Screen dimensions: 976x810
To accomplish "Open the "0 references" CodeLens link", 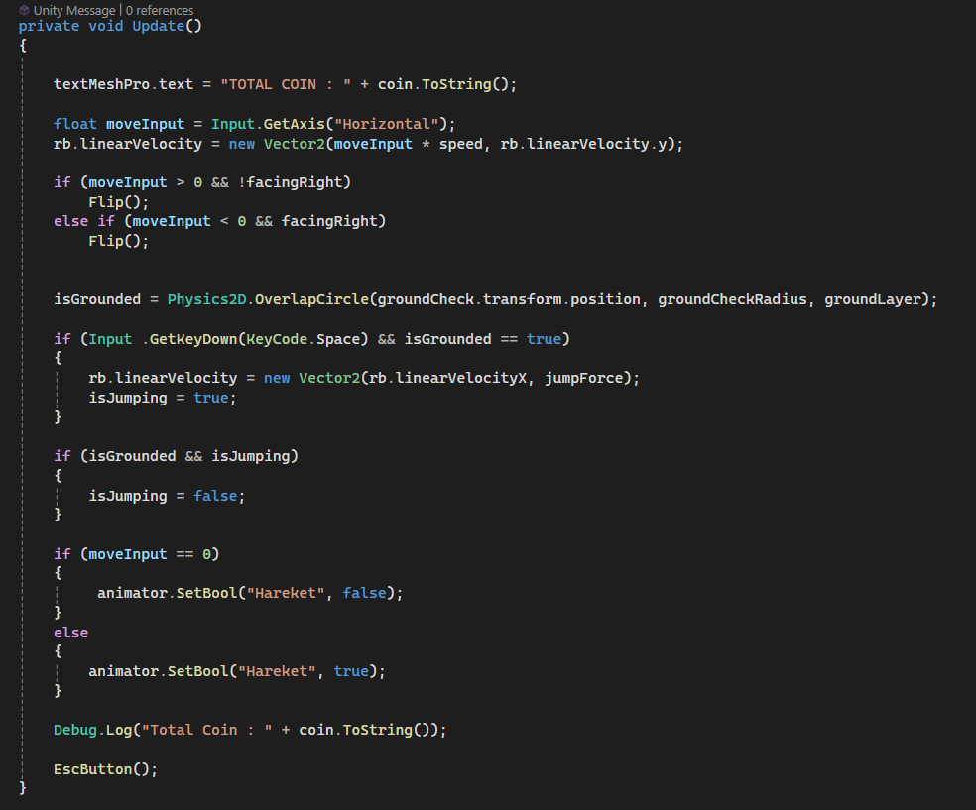I will coord(160,10).
